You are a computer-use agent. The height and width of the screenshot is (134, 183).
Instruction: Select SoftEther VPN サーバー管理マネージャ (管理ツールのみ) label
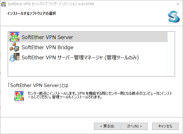(x=80, y=57)
